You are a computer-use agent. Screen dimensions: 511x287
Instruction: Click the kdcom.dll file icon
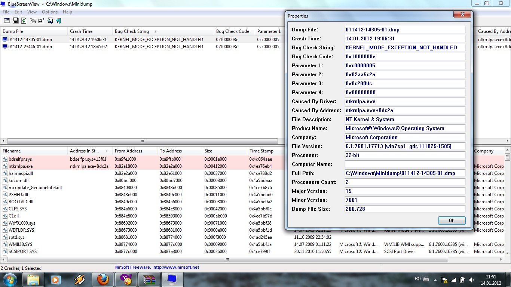click(x=5, y=180)
